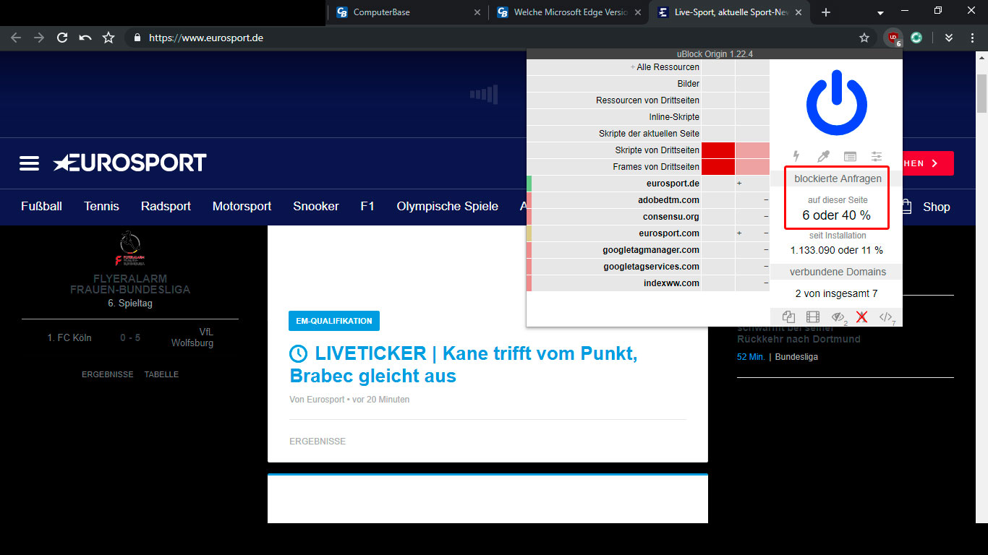Screen dimensions: 988x555
Task: Select the Live-Sport Eurosport tab
Action: [x=731, y=12]
